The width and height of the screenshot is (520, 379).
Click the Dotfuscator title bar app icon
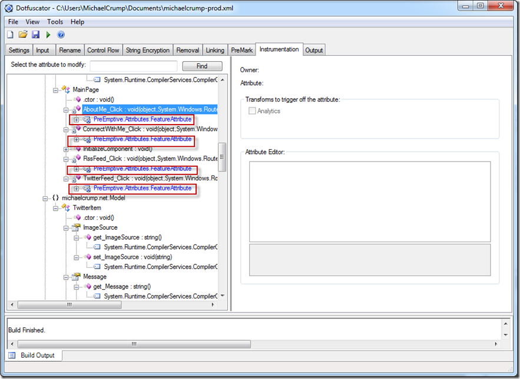9,8
